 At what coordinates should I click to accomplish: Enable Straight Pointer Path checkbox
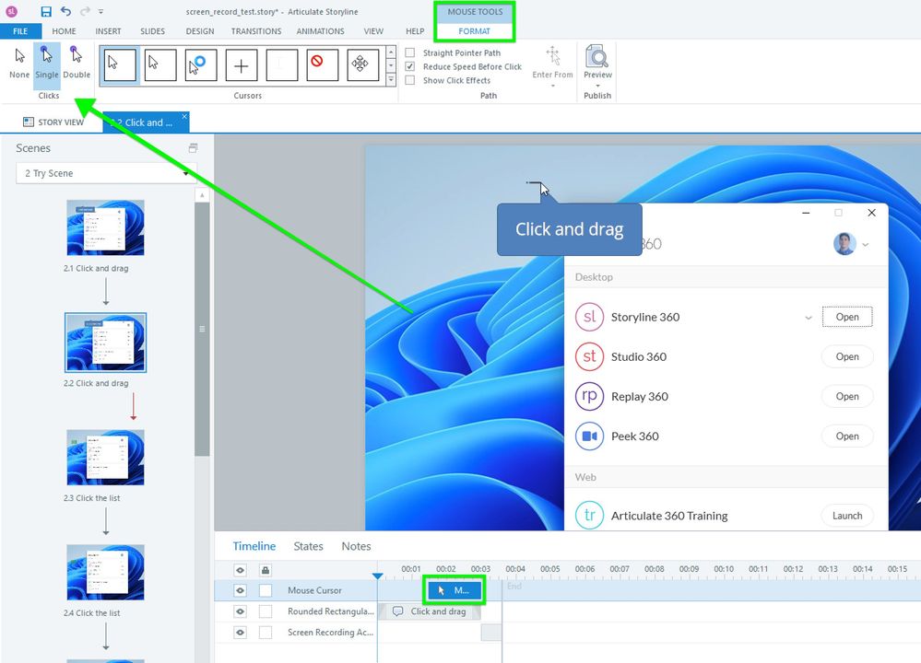[411, 53]
